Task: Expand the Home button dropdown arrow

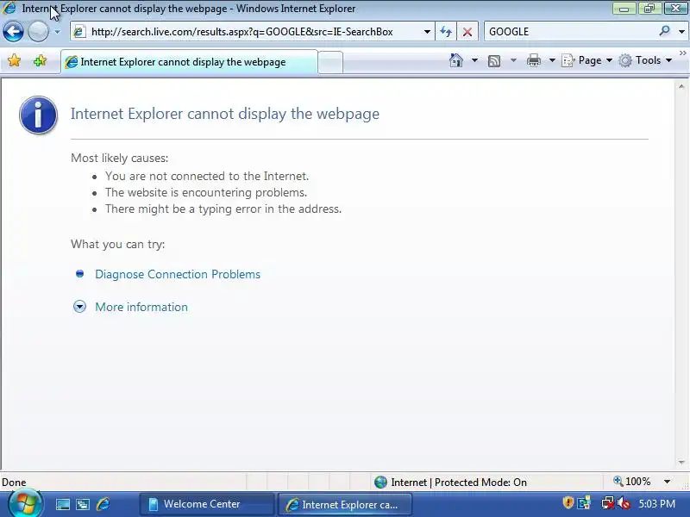Action: coord(474,60)
